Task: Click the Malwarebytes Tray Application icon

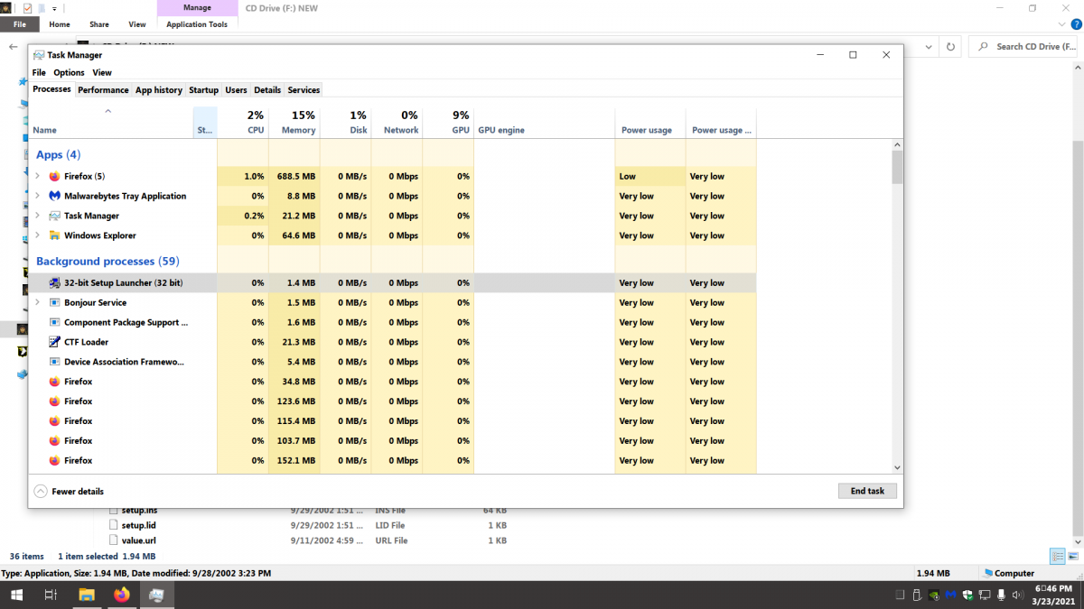Action: (x=54, y=197)
